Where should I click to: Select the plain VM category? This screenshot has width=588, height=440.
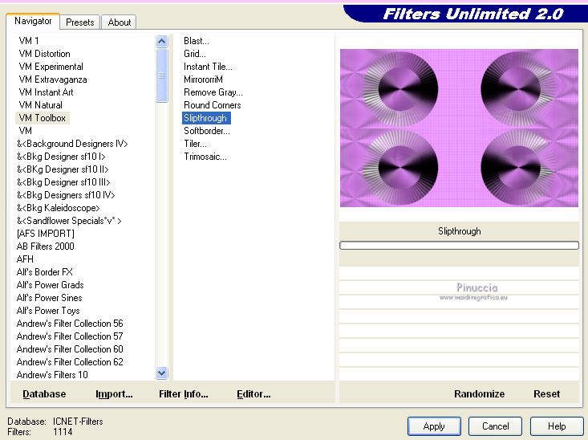point(26,131)
